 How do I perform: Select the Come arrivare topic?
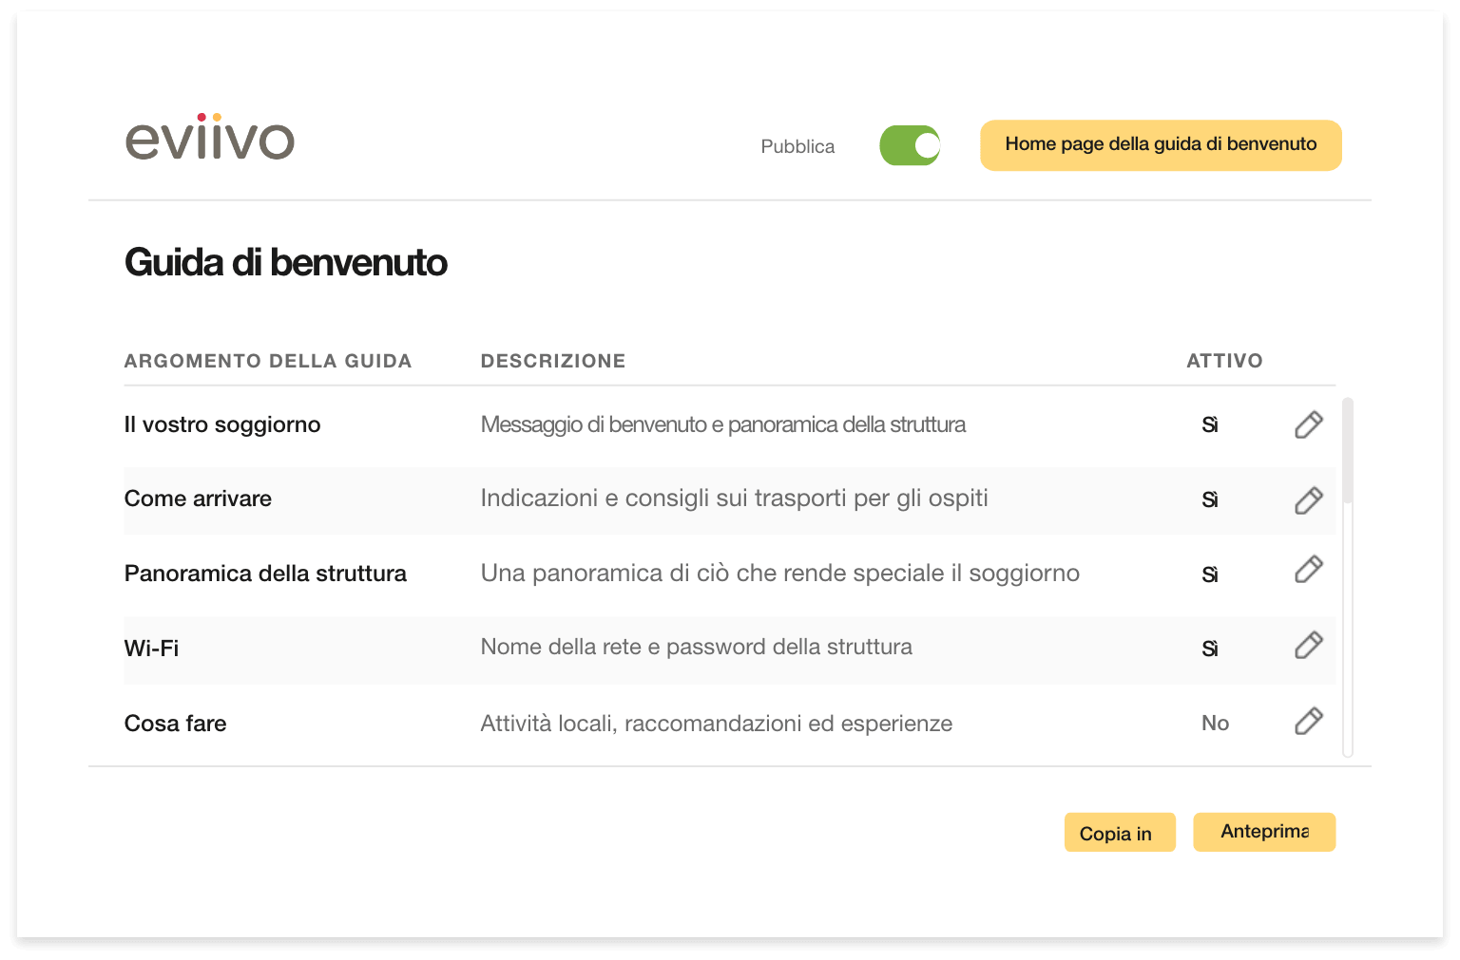point(198,499)
